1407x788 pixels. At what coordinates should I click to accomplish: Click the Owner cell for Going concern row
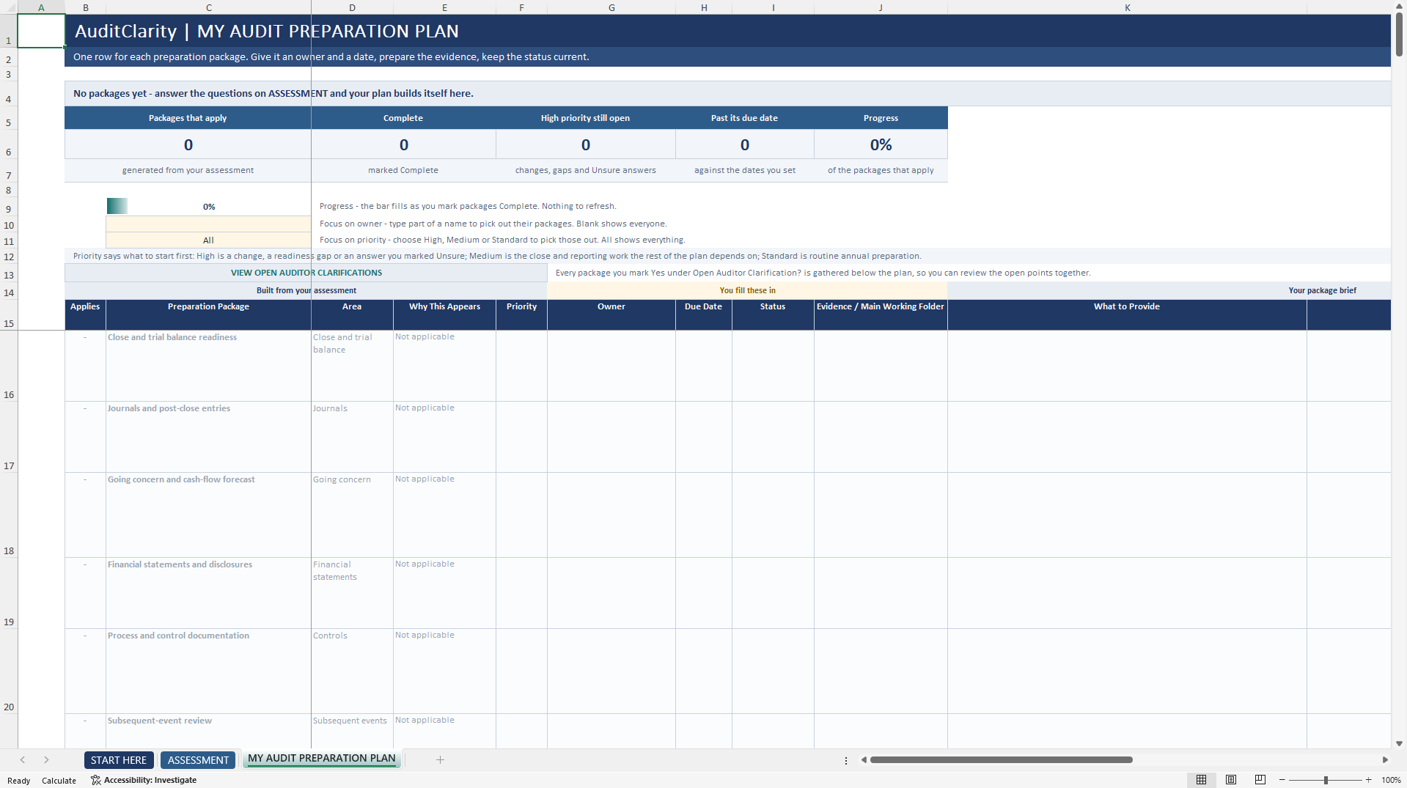(611, 515)
